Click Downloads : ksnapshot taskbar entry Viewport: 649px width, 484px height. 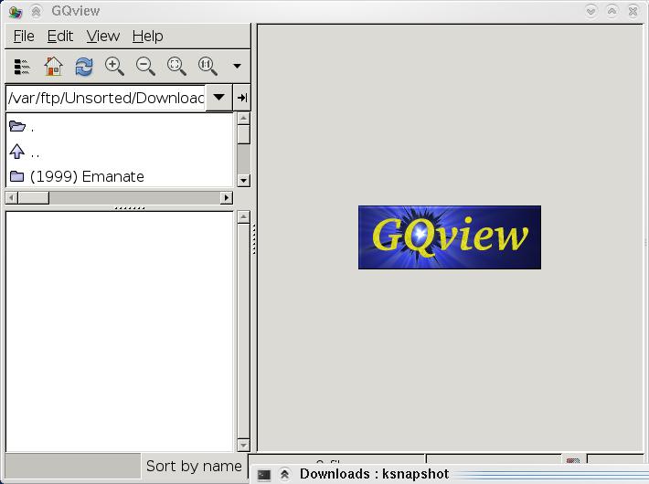tap(374, 474)
